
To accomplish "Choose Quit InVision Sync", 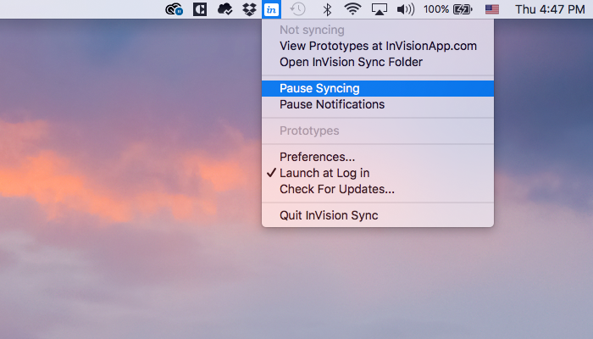I will pyautogui.click(x=378, y=215).
